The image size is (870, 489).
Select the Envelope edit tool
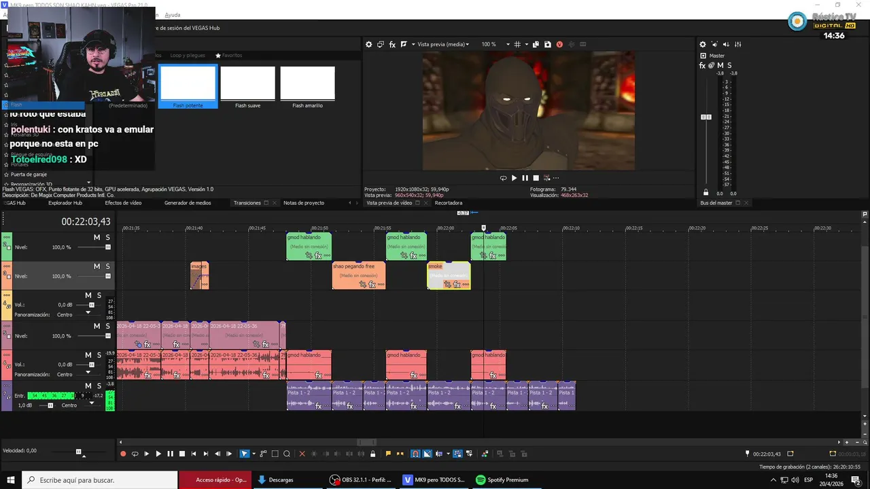coord(263,454)
